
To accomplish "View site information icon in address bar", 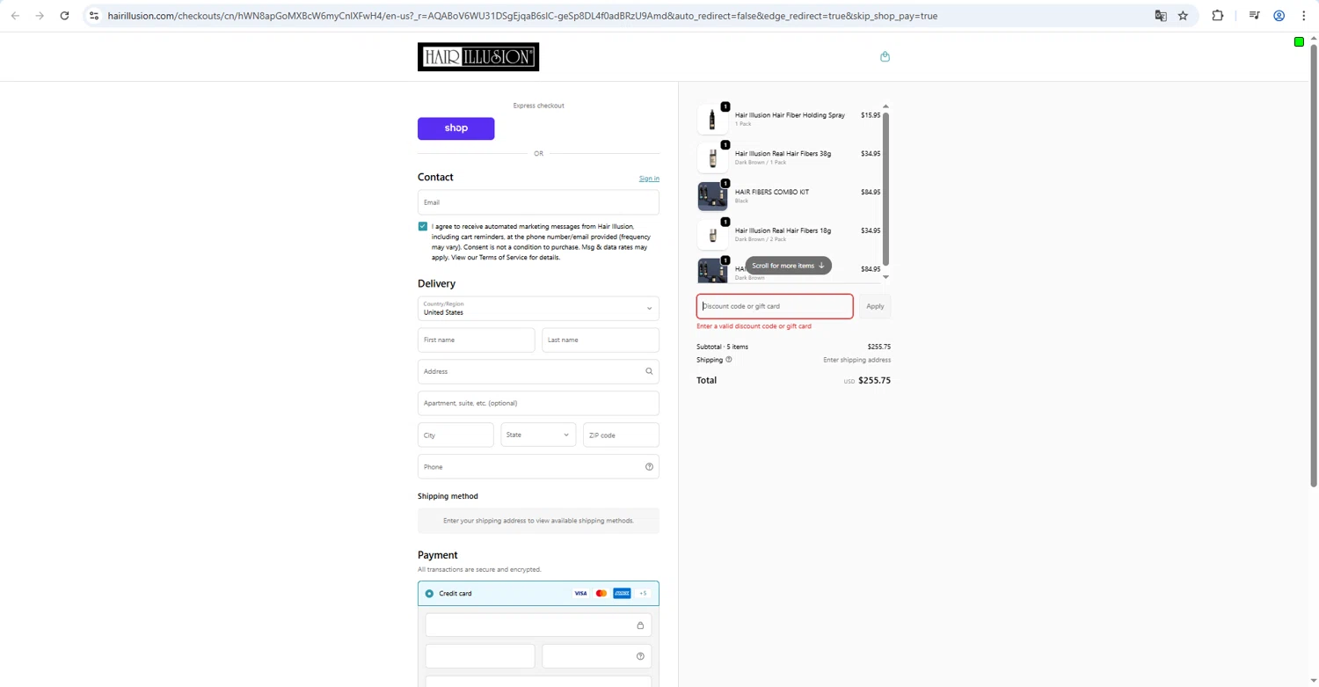I will click(x=94, y=16).
